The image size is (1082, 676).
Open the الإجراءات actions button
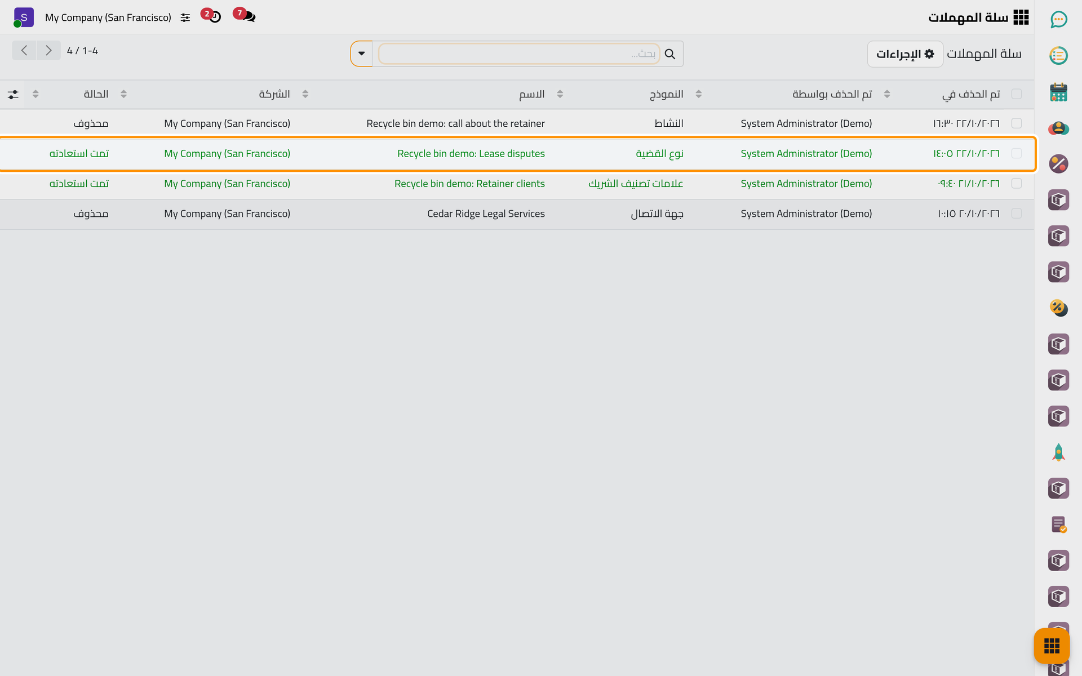[x=905, y=54]
